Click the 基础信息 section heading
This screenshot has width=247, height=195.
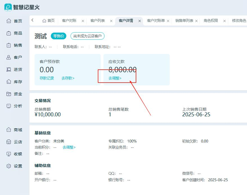pos(42,133)
